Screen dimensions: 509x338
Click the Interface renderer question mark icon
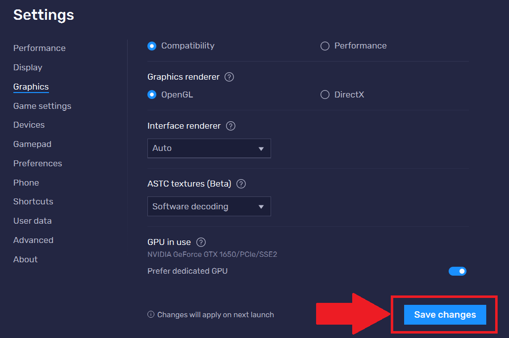pos(231,126)
